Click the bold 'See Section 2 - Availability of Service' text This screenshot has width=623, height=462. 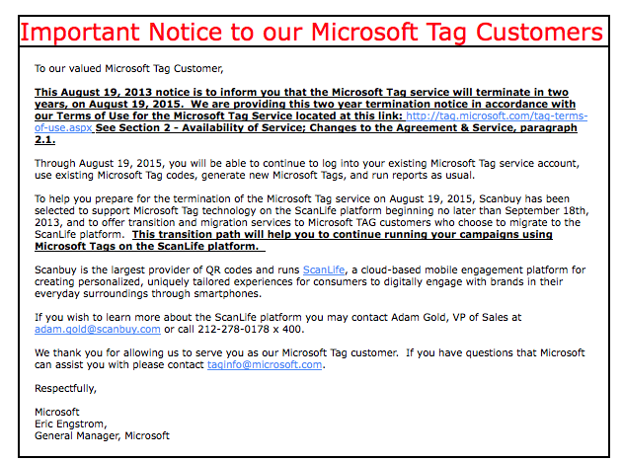336,128
